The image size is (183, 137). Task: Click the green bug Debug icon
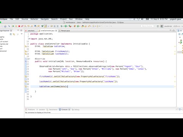tap(61, 26)
